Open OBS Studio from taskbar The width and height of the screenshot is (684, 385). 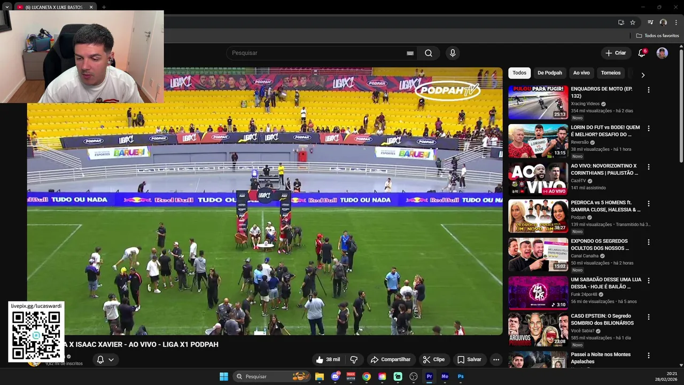(x=414, y=376)
